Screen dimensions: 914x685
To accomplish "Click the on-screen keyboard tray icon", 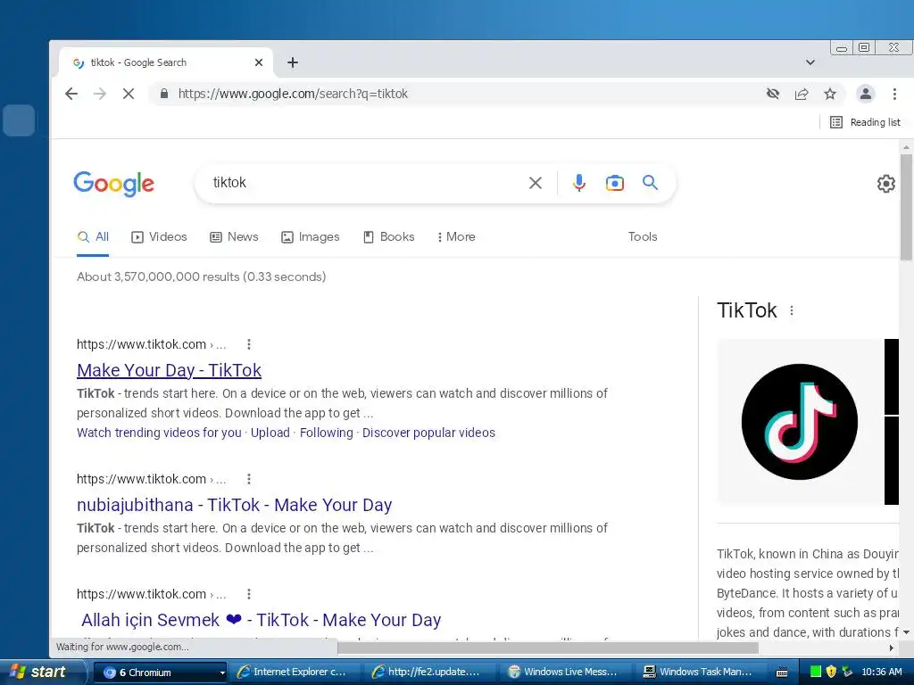I will pos(782,673).
